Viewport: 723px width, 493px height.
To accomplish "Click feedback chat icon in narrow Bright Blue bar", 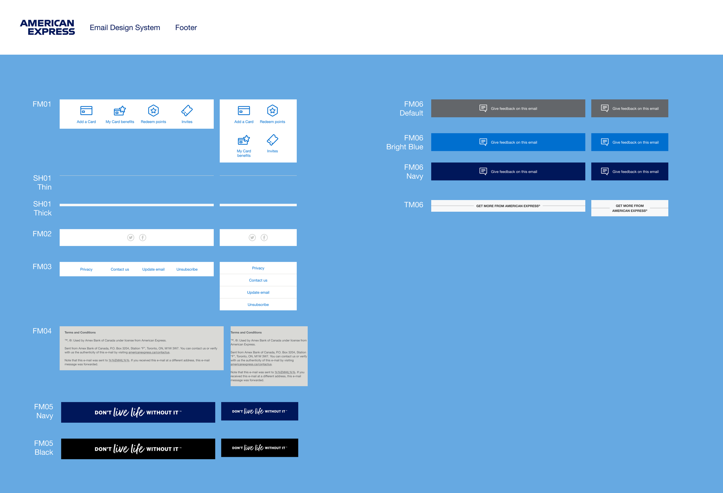I will pos(605,142).
